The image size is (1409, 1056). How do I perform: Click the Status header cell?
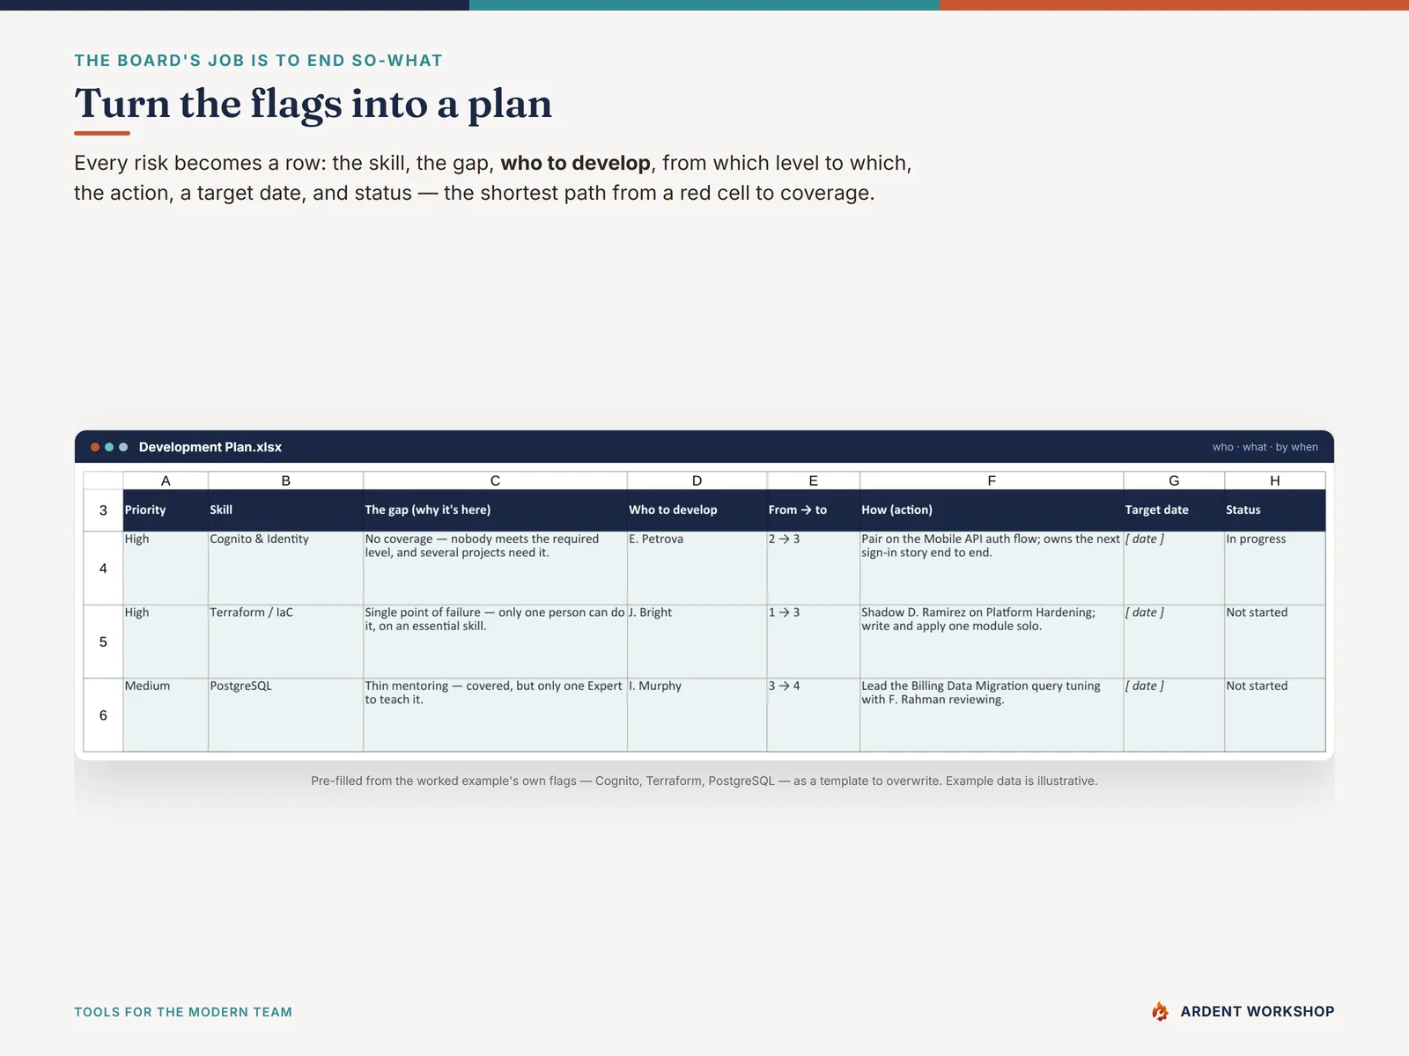(1275, 510)
